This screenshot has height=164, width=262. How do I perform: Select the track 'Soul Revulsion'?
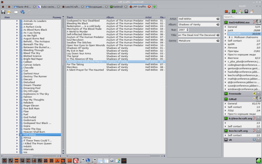[x=116, y=40]
